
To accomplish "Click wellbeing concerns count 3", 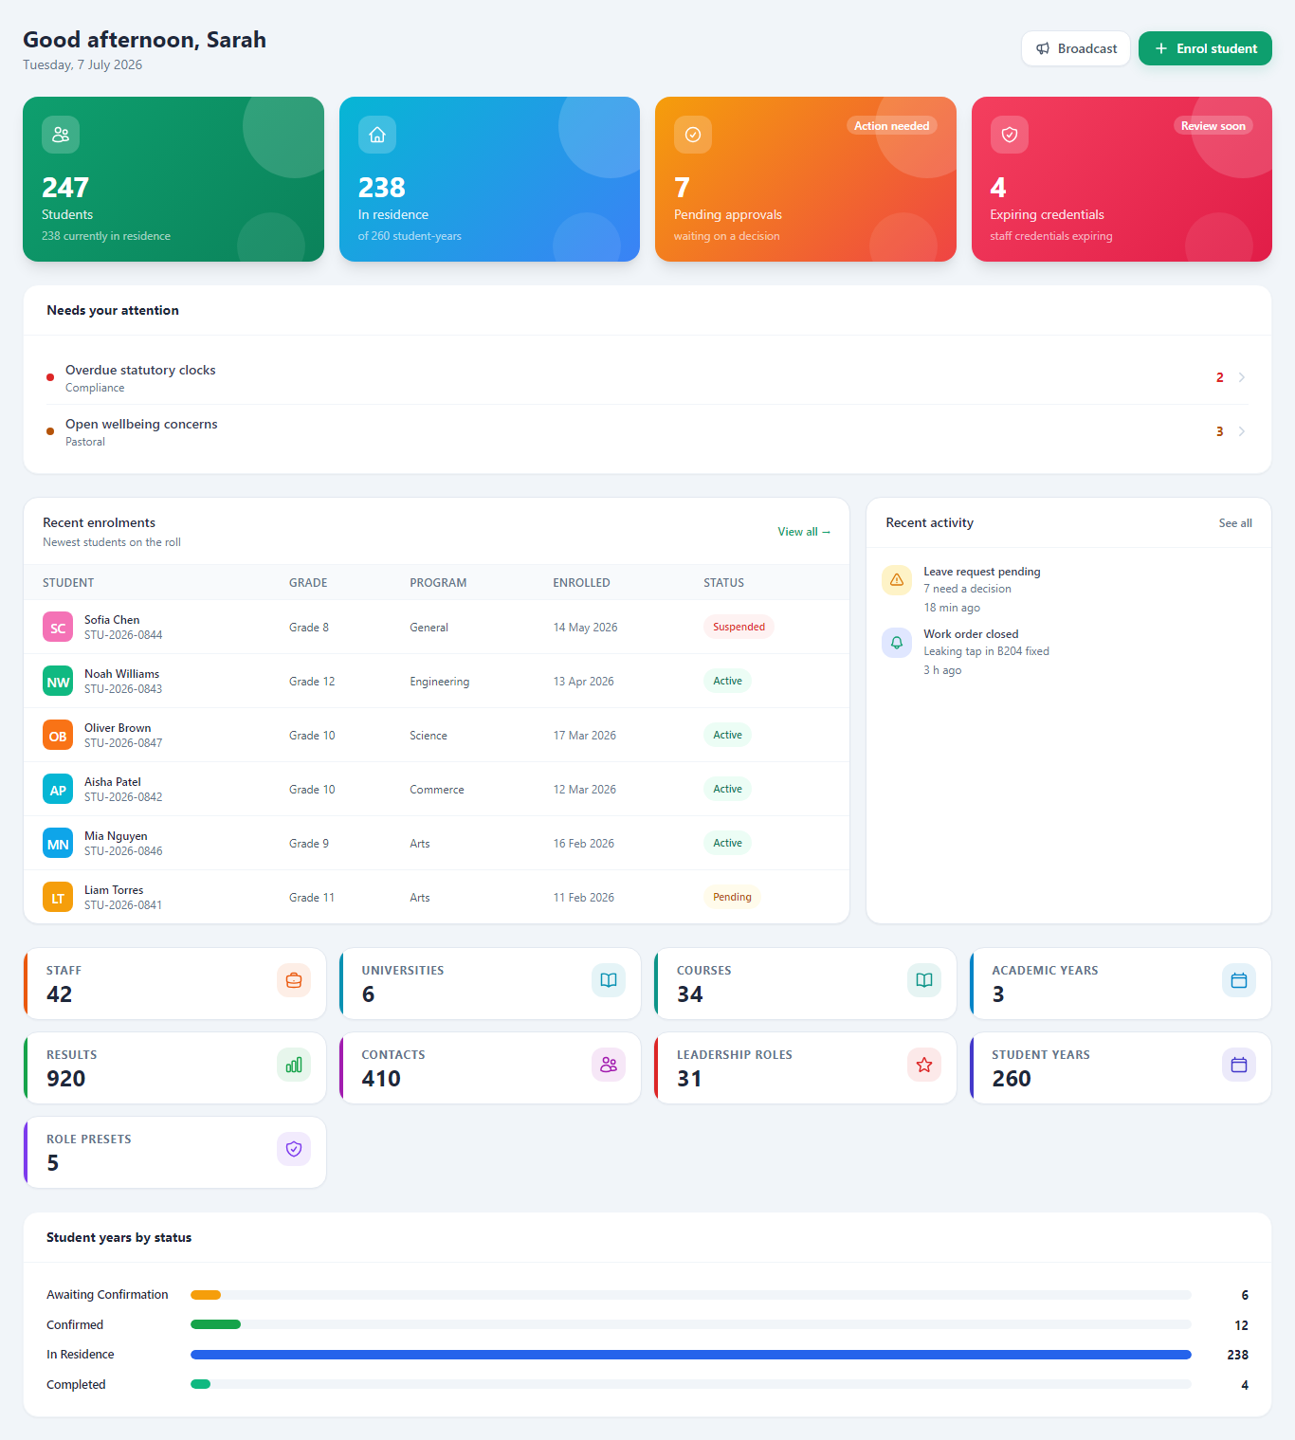I will pyautogui.click(x=1220, y=431).
